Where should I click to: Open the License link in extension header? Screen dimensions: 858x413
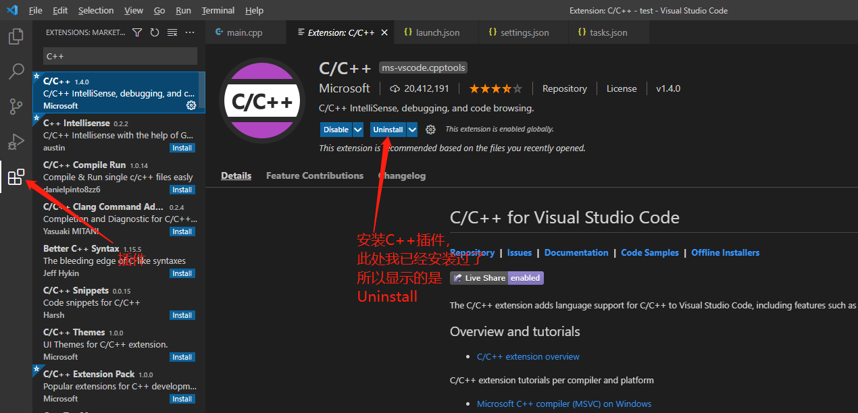point(622,88)
